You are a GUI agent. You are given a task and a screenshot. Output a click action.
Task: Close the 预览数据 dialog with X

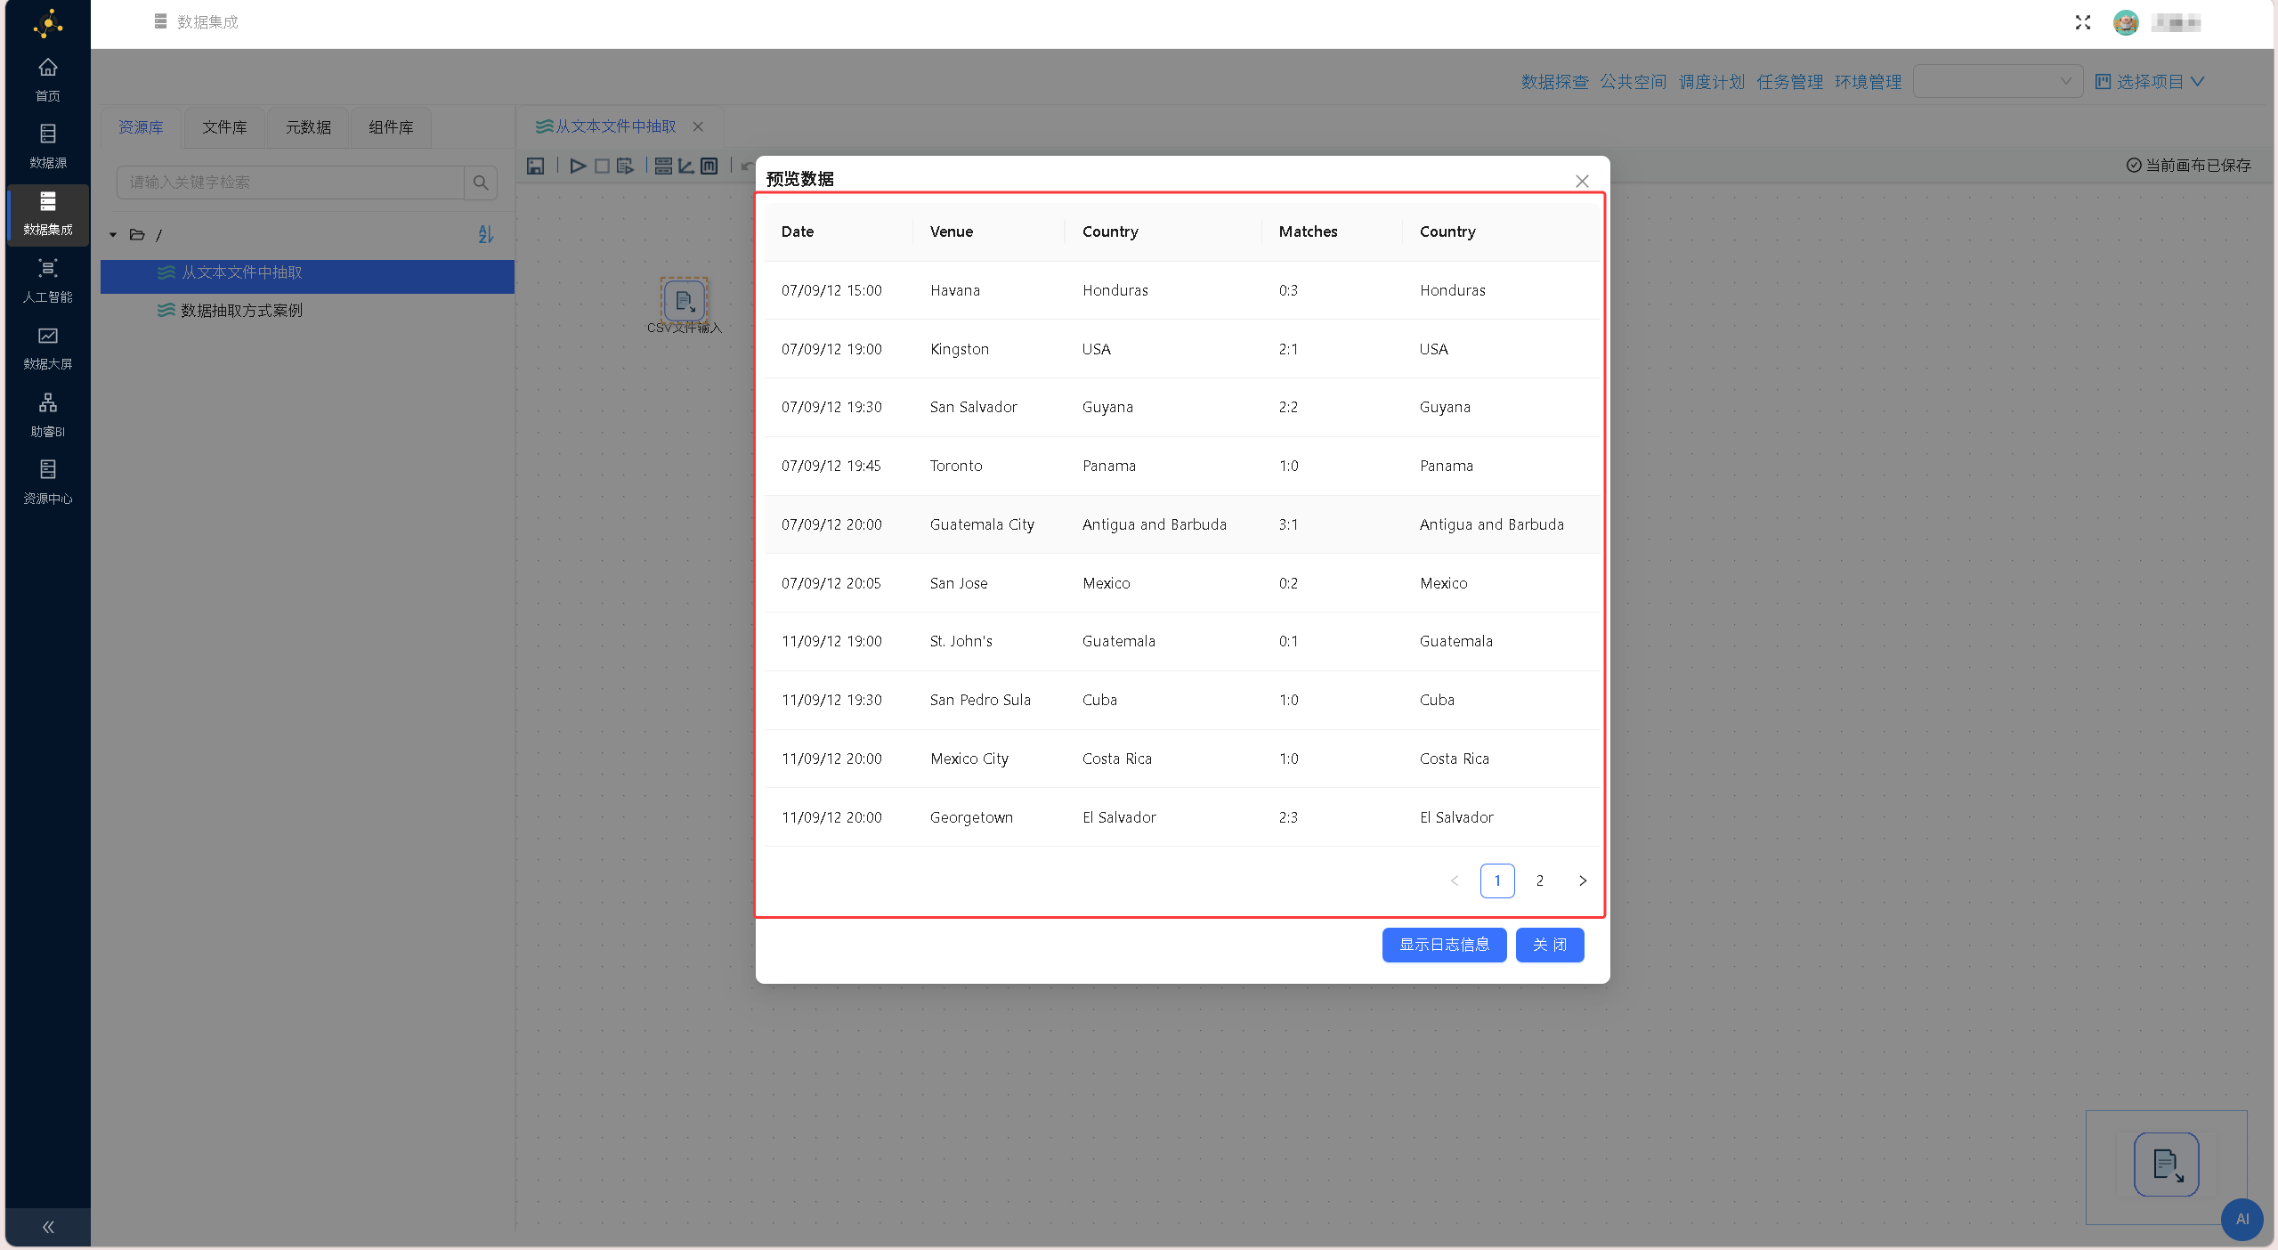1582,181
